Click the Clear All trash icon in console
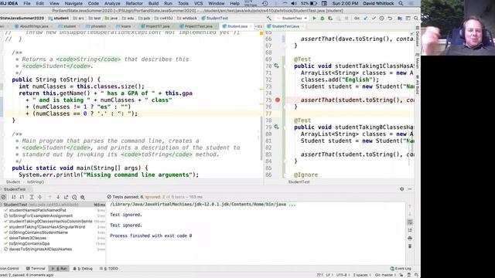The image size is (495, 278). click(x=410, y=246)
